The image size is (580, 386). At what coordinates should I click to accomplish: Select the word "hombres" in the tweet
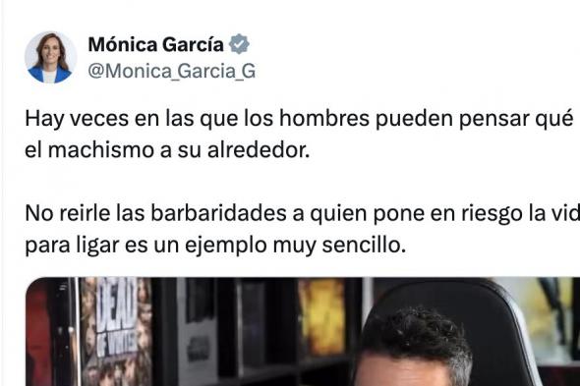coord(324,119)
